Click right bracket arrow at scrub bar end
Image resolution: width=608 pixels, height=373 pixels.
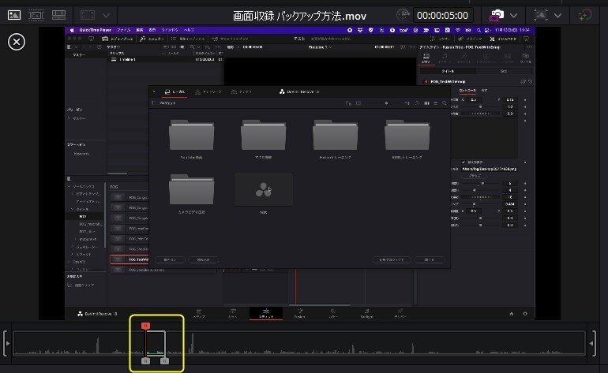click(x=593, y=343)
